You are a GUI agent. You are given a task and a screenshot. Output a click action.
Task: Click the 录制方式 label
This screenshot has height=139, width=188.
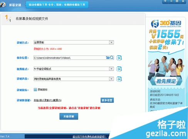pos(23,43)
